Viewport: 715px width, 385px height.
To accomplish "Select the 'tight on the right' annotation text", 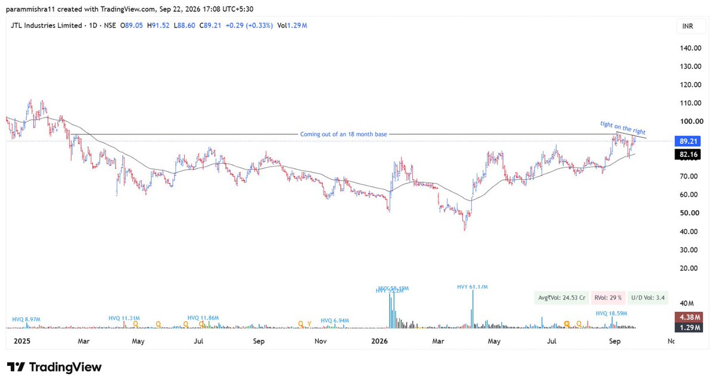I will pyautogui.click(x=623, y=127).
